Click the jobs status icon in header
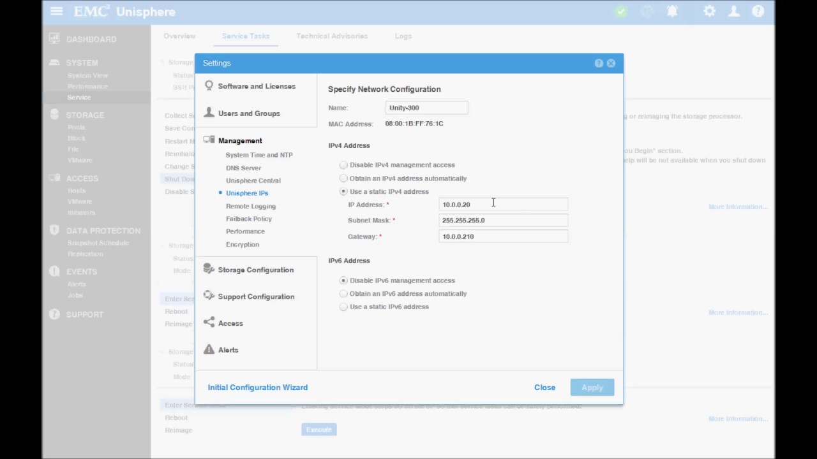This screenshot has width=817, height=459. point(647,11)
